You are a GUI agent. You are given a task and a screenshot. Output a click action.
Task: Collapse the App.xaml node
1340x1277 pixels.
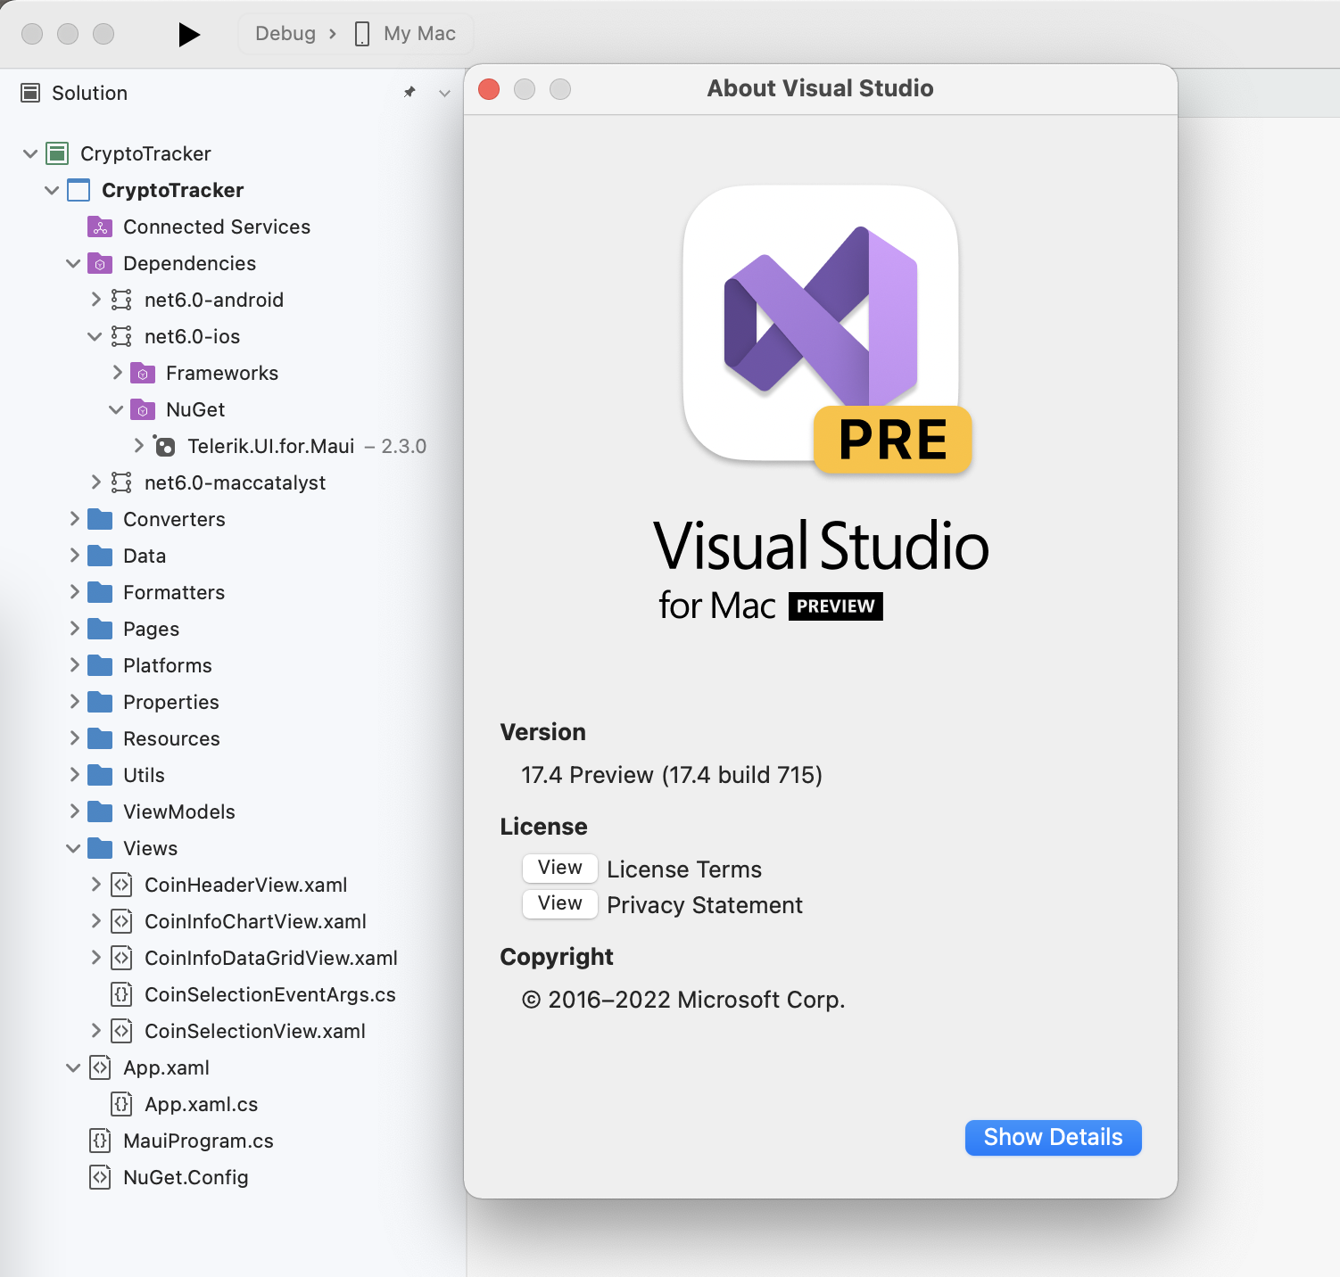[x=73, y=1067]
